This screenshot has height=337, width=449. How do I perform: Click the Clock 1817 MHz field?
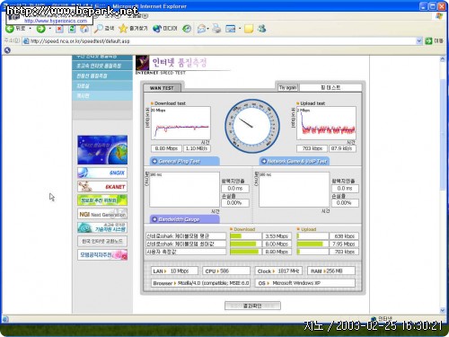click(278, 270)
